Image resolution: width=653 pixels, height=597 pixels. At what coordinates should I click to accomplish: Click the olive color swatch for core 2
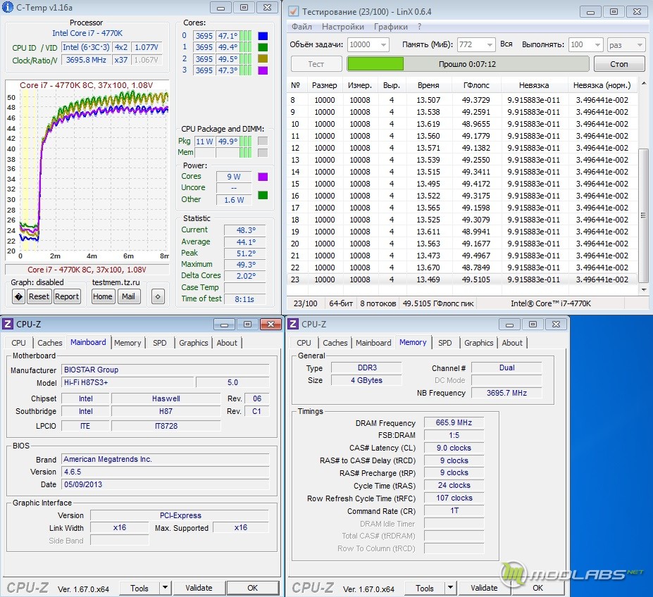(x=263, y=58)
